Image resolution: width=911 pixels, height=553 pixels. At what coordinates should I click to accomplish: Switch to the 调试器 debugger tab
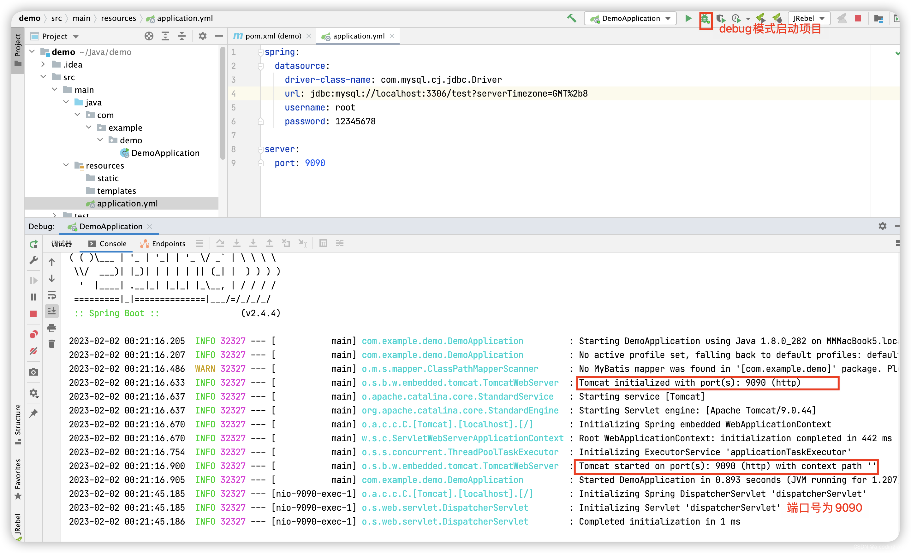click(62, 244)
